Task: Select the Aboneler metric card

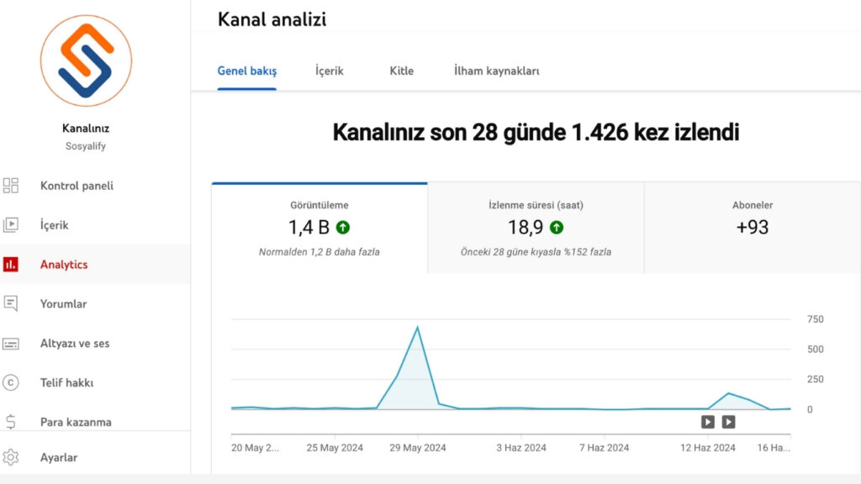Action: click(753, 229)
